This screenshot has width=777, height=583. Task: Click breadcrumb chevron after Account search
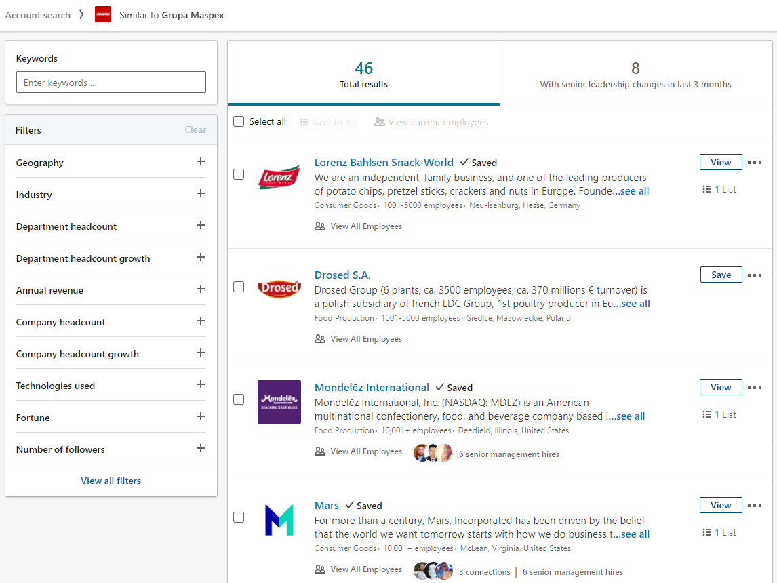coord(81,15)
